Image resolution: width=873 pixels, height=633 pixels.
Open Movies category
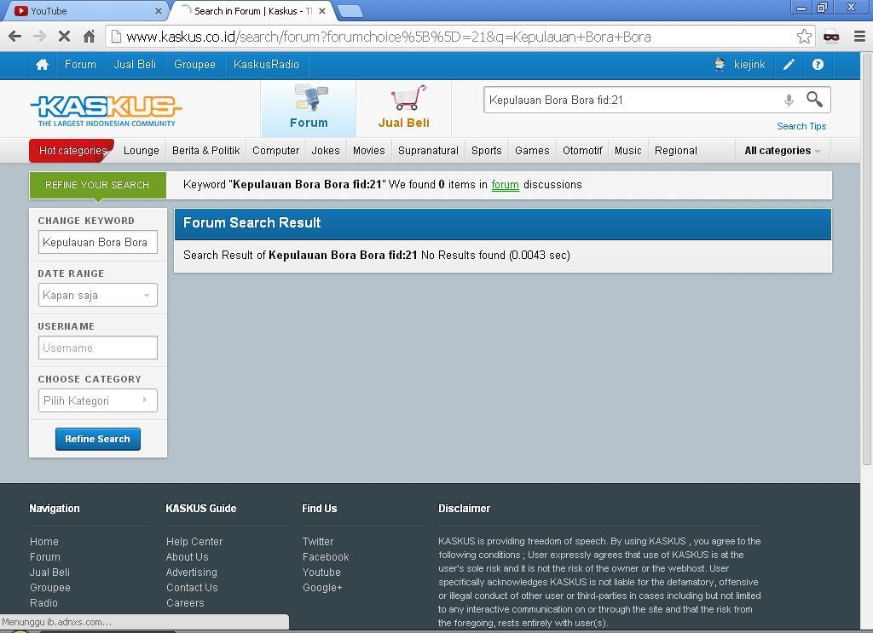coord(368,151)
